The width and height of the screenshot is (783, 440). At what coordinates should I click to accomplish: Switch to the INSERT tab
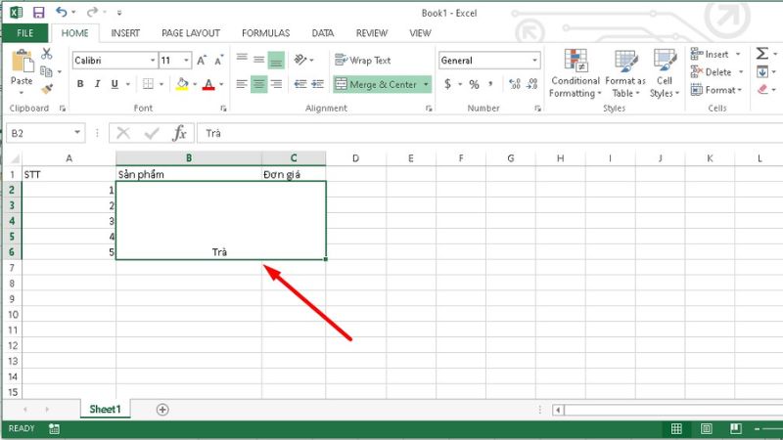coord(125,33)
